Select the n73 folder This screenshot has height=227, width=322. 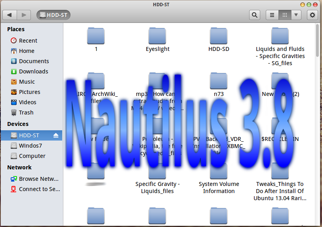click(x=219, y=84)
